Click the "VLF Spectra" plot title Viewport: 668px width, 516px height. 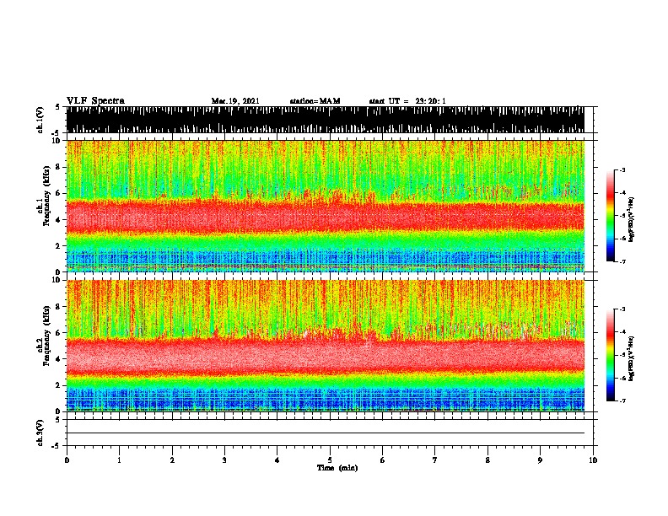pos(95,101)
